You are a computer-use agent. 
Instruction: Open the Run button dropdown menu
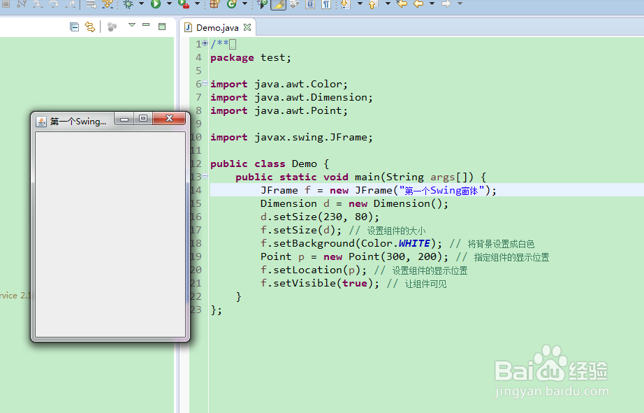(x=169, y=6)
